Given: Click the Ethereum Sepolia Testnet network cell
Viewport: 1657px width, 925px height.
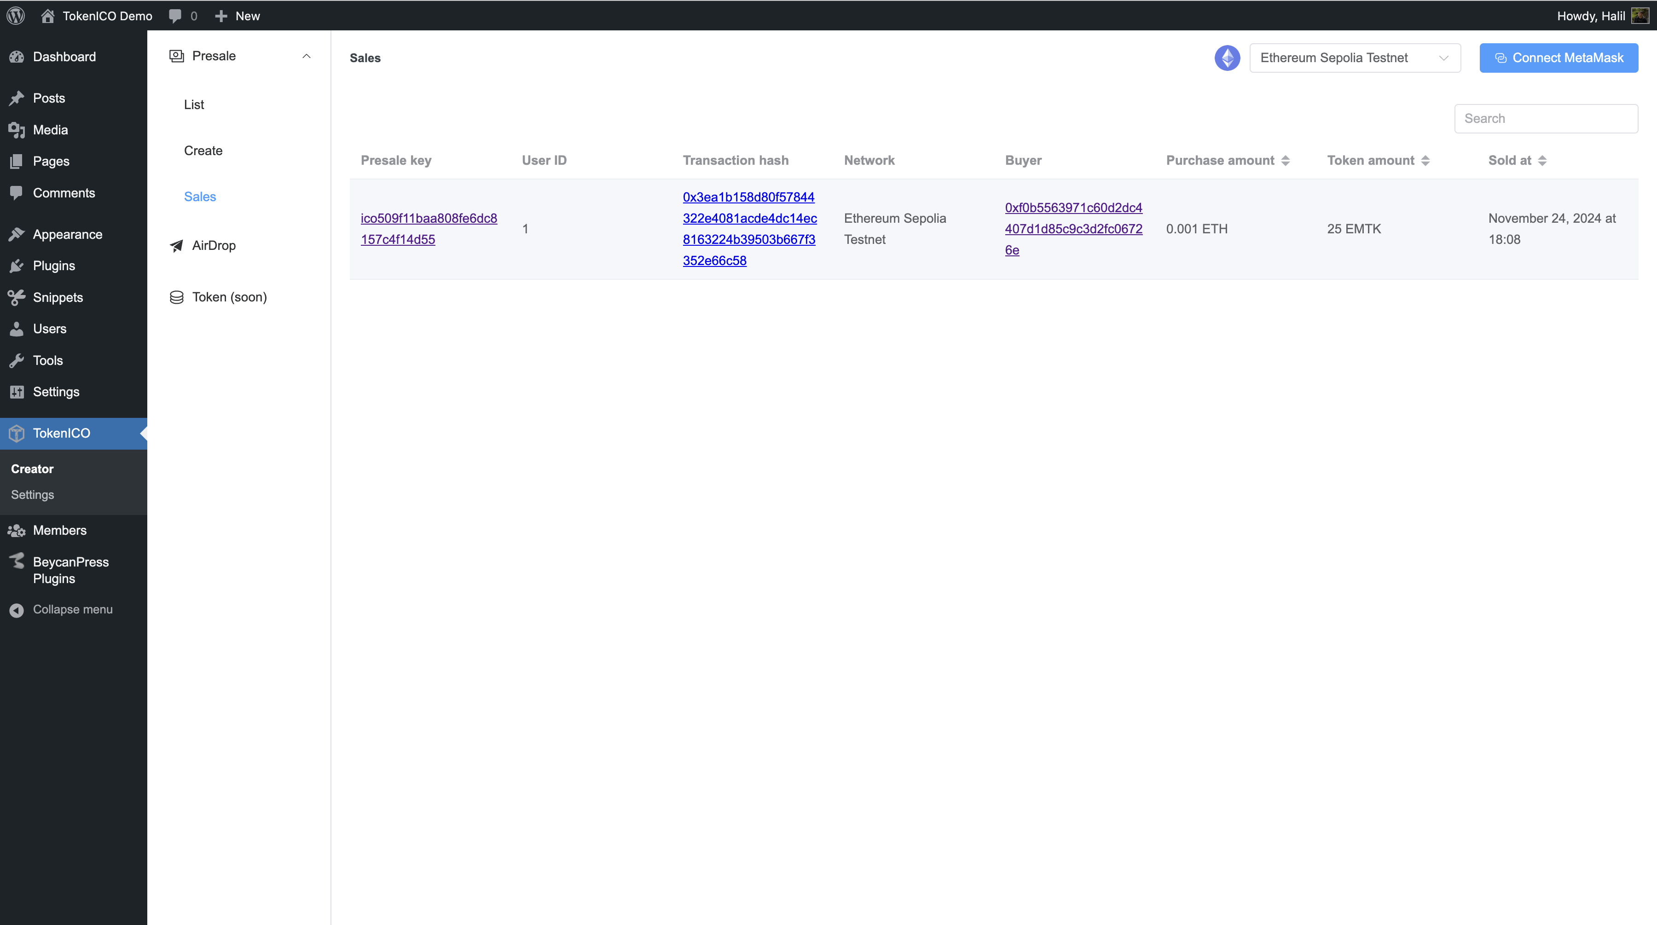Looking at the screenshot, I should coord(895,228).
